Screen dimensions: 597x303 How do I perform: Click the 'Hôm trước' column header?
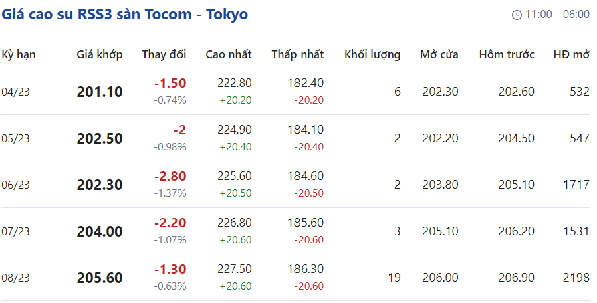point(507,55)
